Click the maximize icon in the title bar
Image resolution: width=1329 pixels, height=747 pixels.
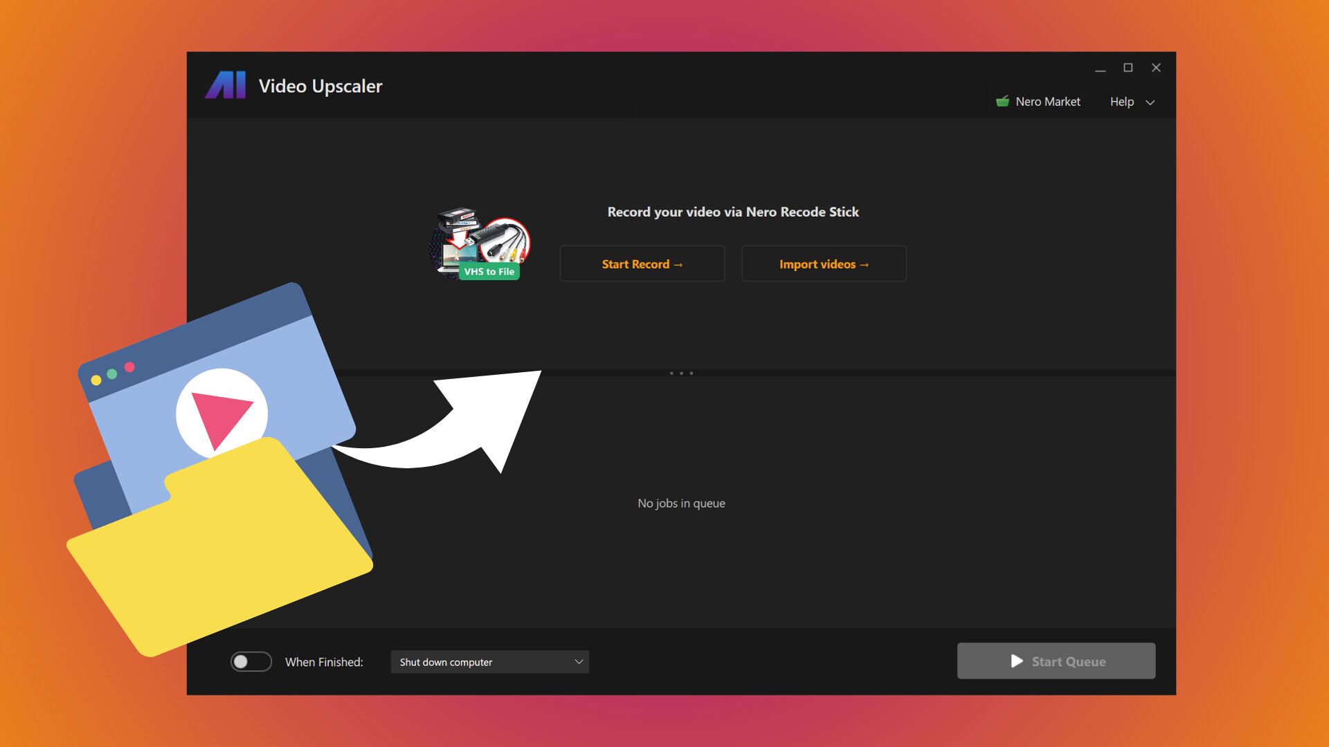tap(1128, 68)
